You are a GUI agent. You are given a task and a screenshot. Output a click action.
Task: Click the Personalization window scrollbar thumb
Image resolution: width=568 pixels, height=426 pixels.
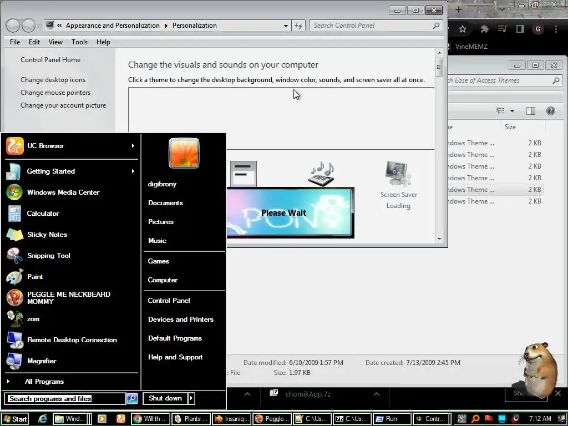[439, 67]
